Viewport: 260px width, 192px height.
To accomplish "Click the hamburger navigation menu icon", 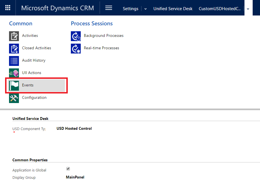I will point(109,8).
